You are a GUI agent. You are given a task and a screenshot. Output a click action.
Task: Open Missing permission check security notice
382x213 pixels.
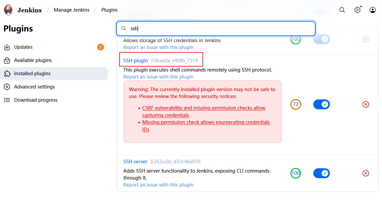pos(206,126)
